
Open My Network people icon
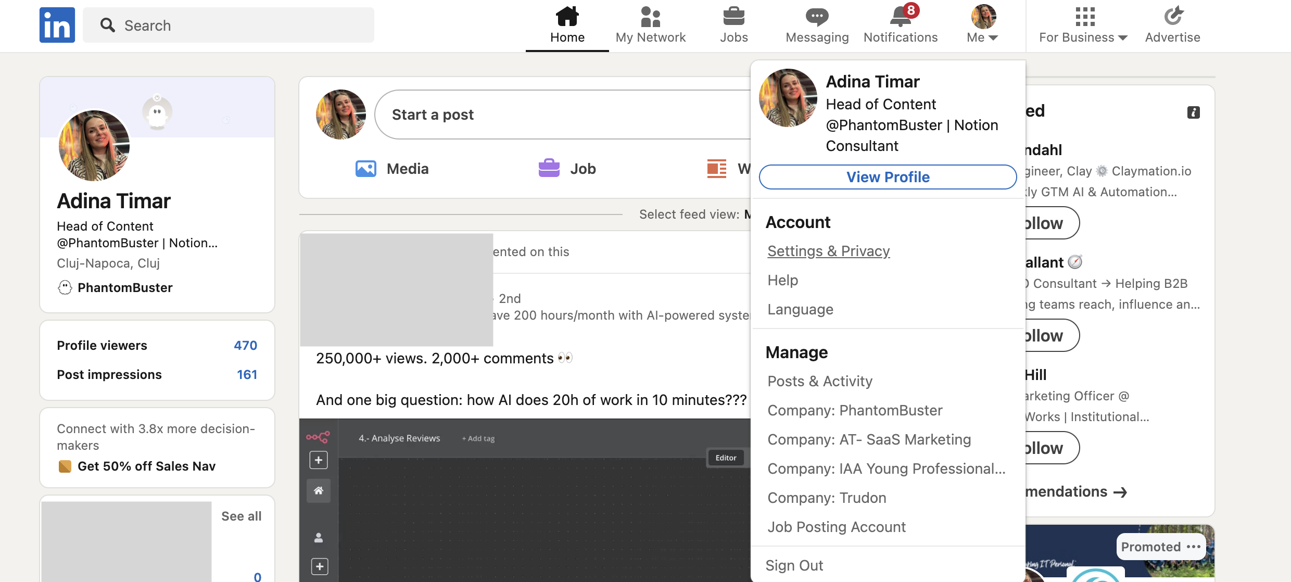tap(651, 17)
